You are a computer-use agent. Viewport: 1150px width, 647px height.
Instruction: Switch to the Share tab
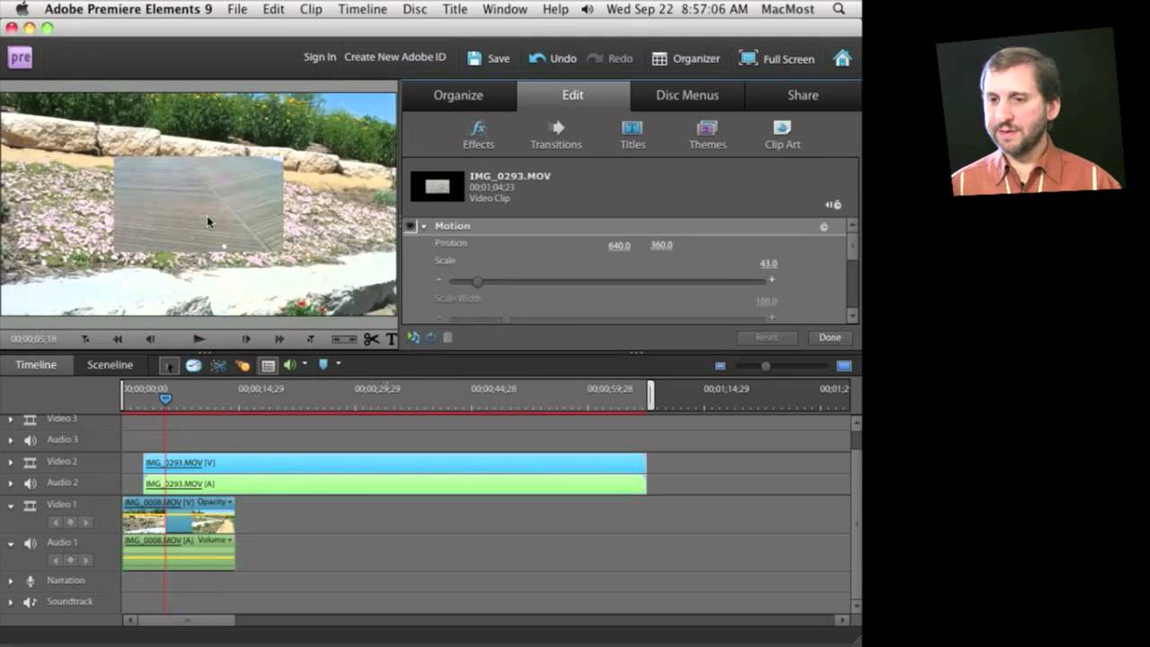pyautogui.click(x=802, y=95)
